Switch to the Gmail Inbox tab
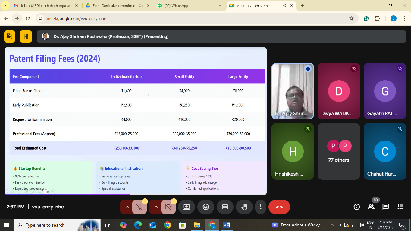 pyautogui.click(x=45, y=5)
